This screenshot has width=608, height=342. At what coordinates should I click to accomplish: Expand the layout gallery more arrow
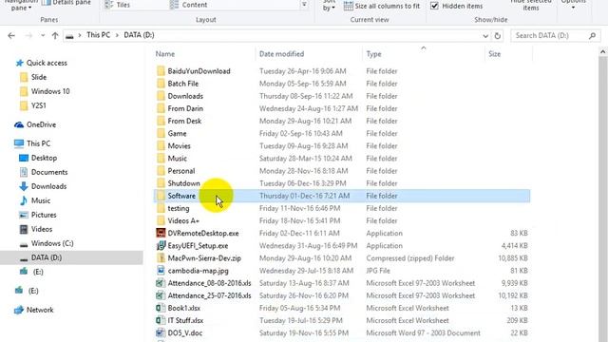click(x=304, y=4)
